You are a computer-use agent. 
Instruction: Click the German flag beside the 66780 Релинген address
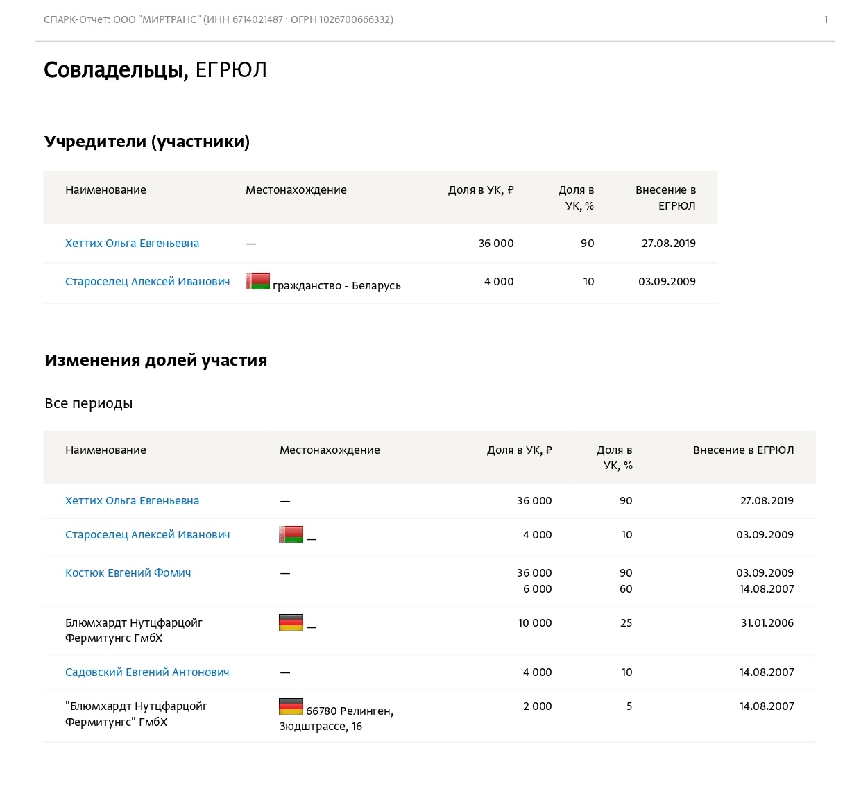pyautogui.click(x=291, y=706)
